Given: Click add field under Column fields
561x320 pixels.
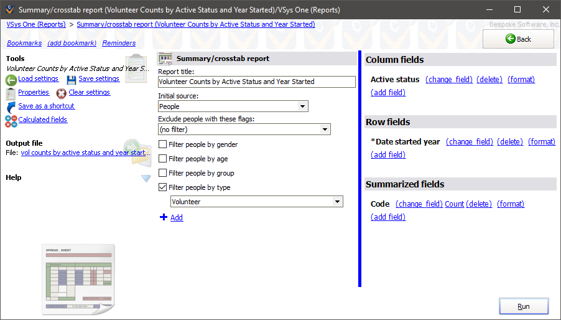Looking at the screenshot, I should [388, 92].
